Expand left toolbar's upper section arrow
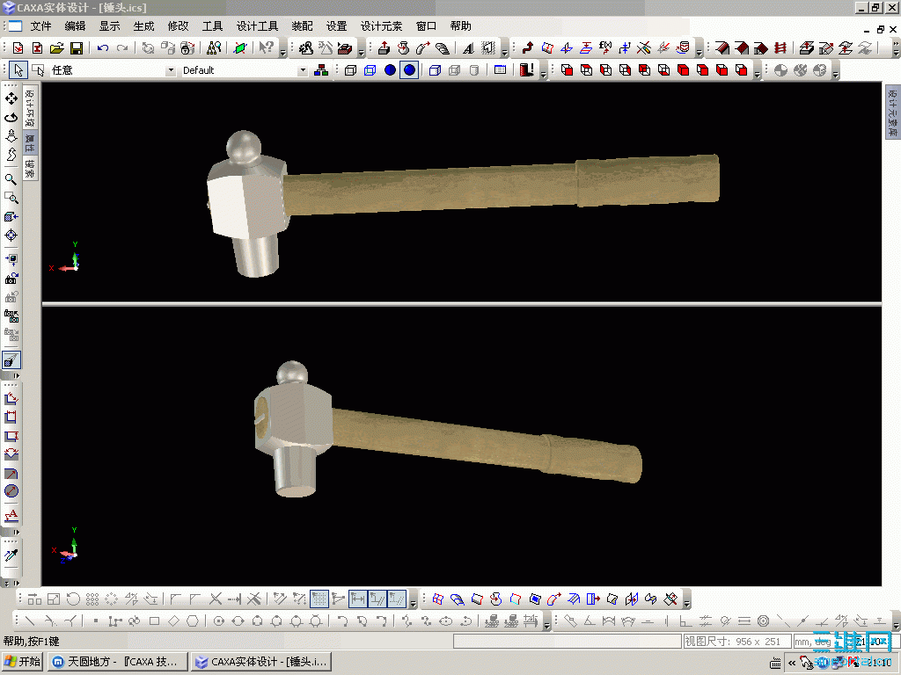The height and width of the screenshot is (675, 901). pyautogui.click(x=16, y=376)
